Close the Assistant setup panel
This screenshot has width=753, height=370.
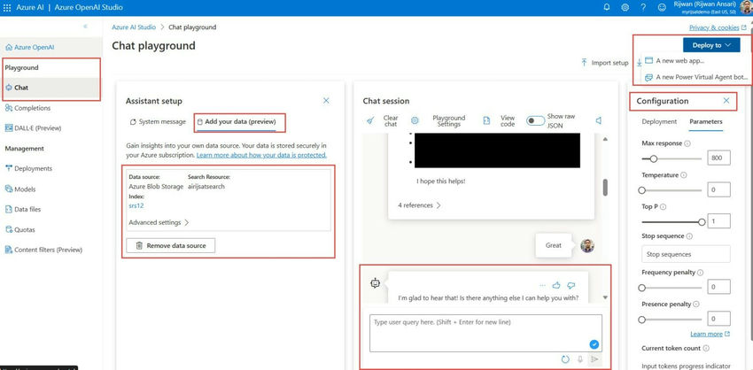(326, 100)
